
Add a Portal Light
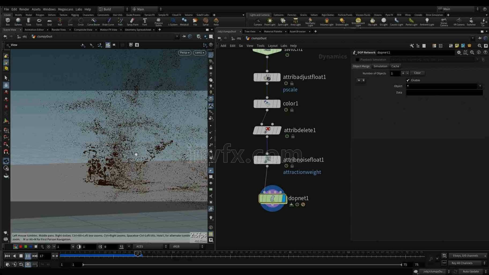pos(411,22)
